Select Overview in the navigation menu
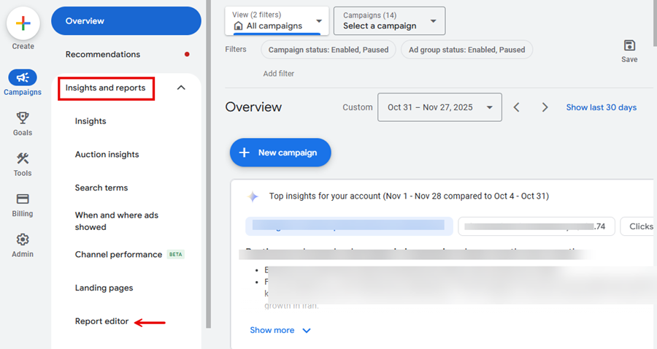Viewport: 657px width, 349px height. (x=126, y=21)
